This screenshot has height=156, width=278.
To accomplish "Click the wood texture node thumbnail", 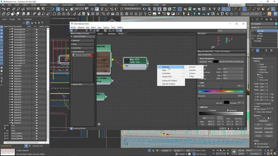I will [103, 62].
